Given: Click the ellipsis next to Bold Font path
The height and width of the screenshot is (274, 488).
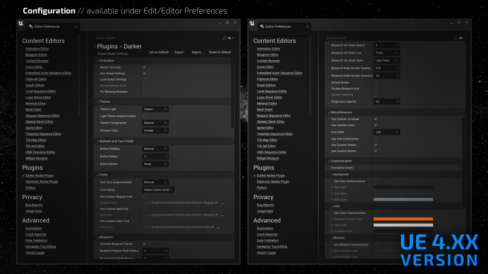Looking at the screenshot, I should [222, 215].
